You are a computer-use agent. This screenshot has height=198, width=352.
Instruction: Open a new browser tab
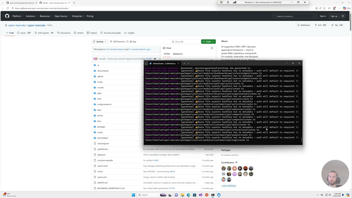(x=74, y=3)
